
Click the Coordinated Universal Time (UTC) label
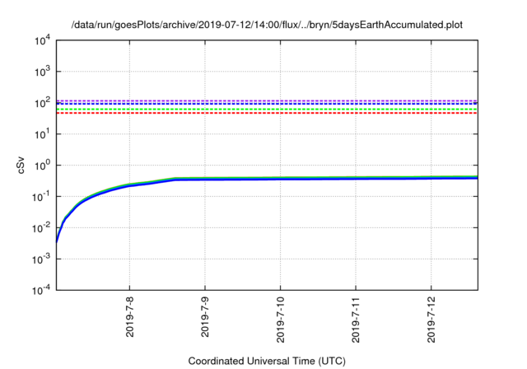[x=267, y=361]
